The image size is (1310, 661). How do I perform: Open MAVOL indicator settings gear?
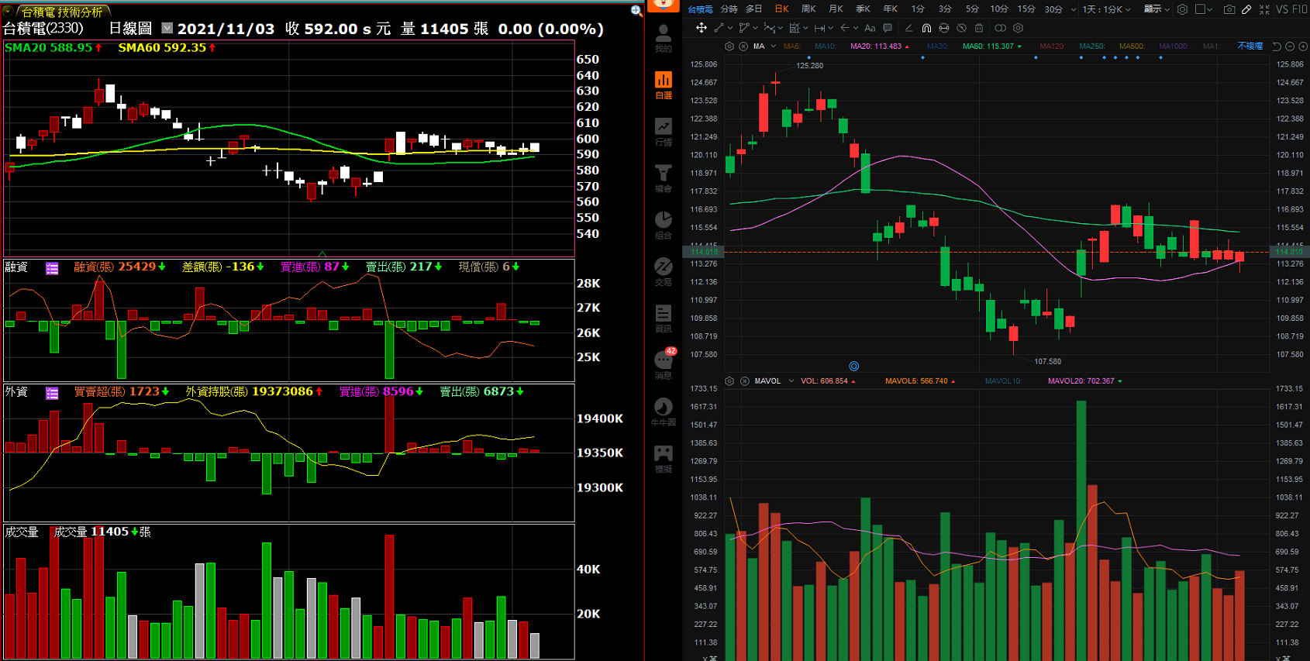tap(729, 381)
